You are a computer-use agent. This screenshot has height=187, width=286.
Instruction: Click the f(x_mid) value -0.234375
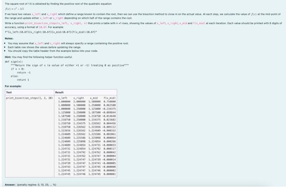click(109, 109)
